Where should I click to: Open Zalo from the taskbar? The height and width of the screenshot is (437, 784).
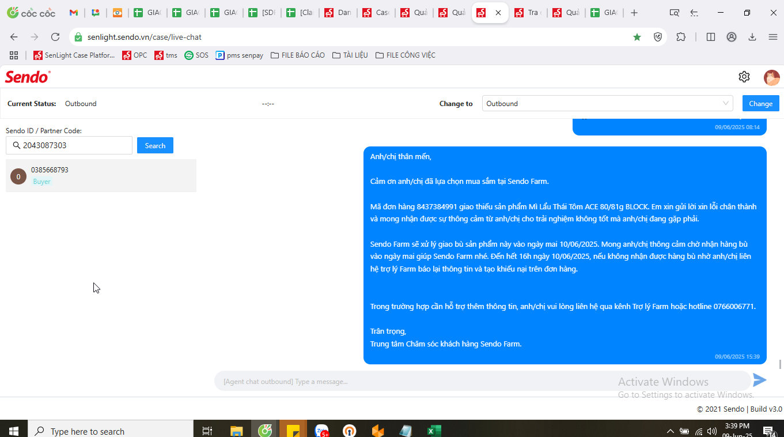[x=321, y=431]
